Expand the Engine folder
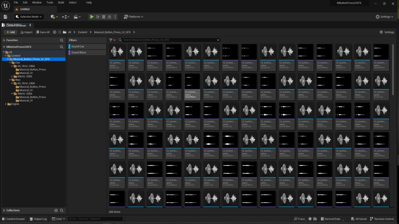This screenshot has height=224, width=399. pyautogui.click(x=6, y=104)
